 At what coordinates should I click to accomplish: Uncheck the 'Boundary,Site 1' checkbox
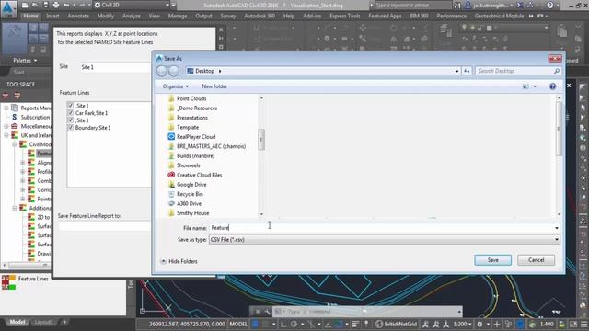point(70,127)
